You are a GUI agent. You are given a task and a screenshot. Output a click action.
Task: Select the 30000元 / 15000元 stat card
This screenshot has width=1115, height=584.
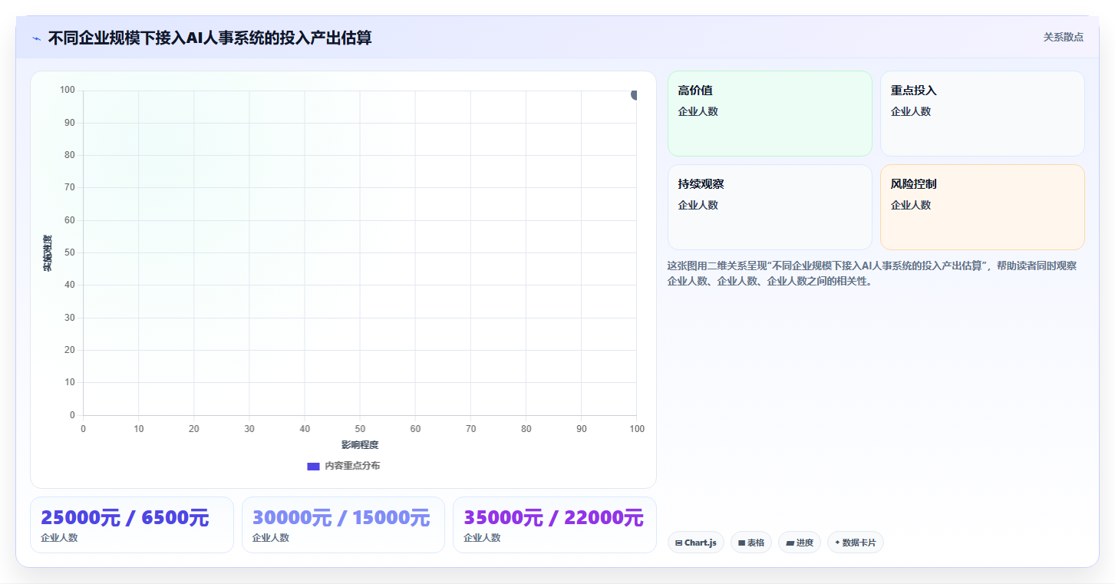[x=343, y=525]
